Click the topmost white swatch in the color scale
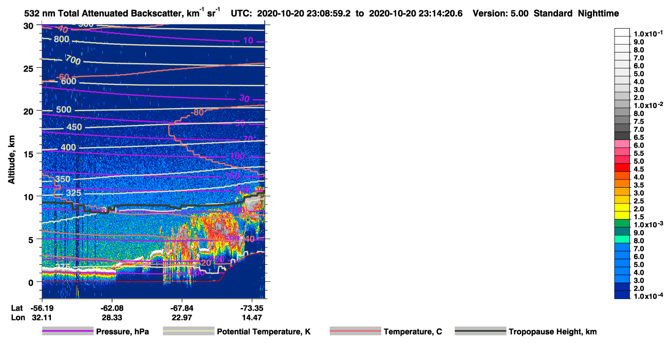668x343 pixels. [622, 32]
